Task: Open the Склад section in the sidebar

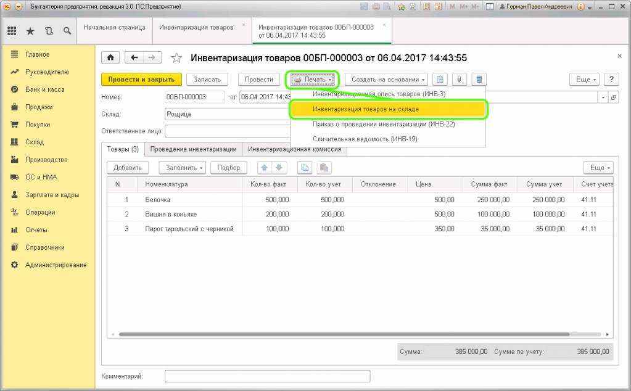Action: [x=35, y=142]
